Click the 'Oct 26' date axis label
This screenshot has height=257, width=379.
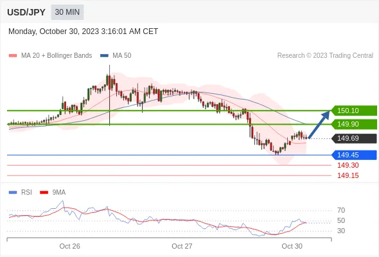[x=69, y=246]
